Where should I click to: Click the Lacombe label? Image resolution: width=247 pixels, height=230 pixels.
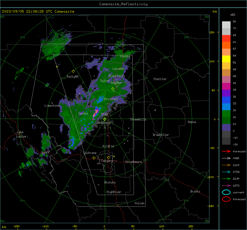[118, 69]
